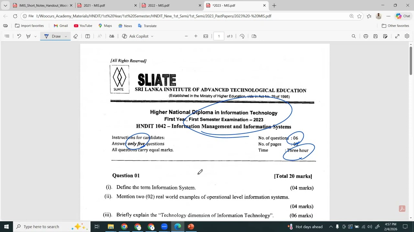
Task: Open PDF settings gear icon
Action: [407, 36]
